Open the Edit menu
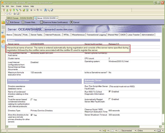The image size is (165, 133). [x=7, y=6]
